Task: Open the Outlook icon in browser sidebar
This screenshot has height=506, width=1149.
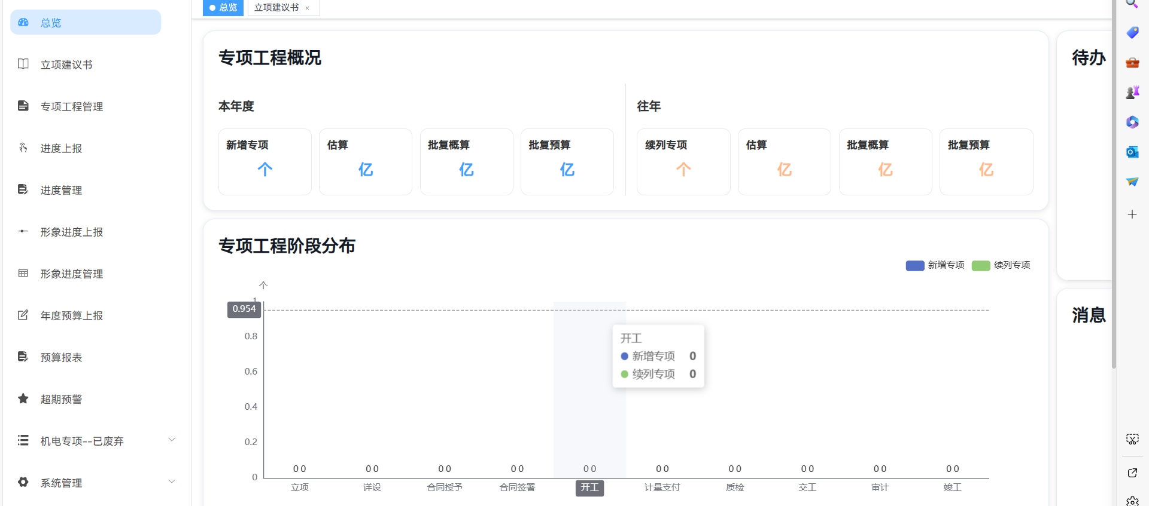Action: pos(1132,152)
